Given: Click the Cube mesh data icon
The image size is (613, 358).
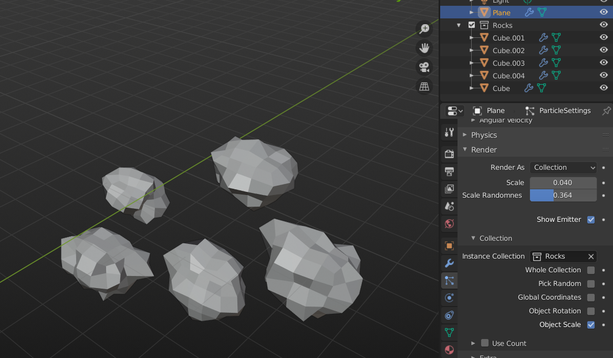Looking at the screenshot, I should [x=542, y=88].
